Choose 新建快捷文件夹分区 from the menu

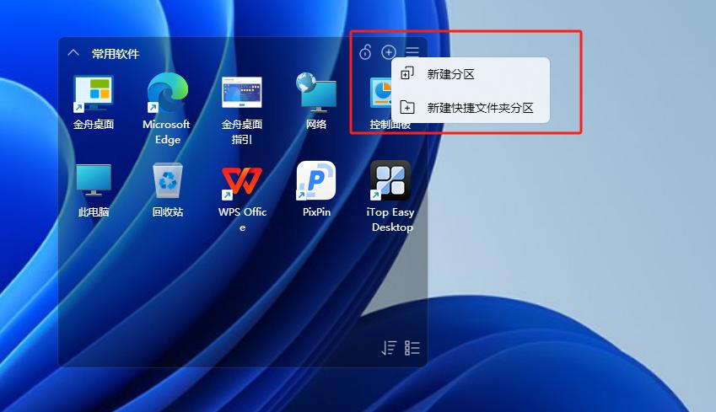pos(480,108)
